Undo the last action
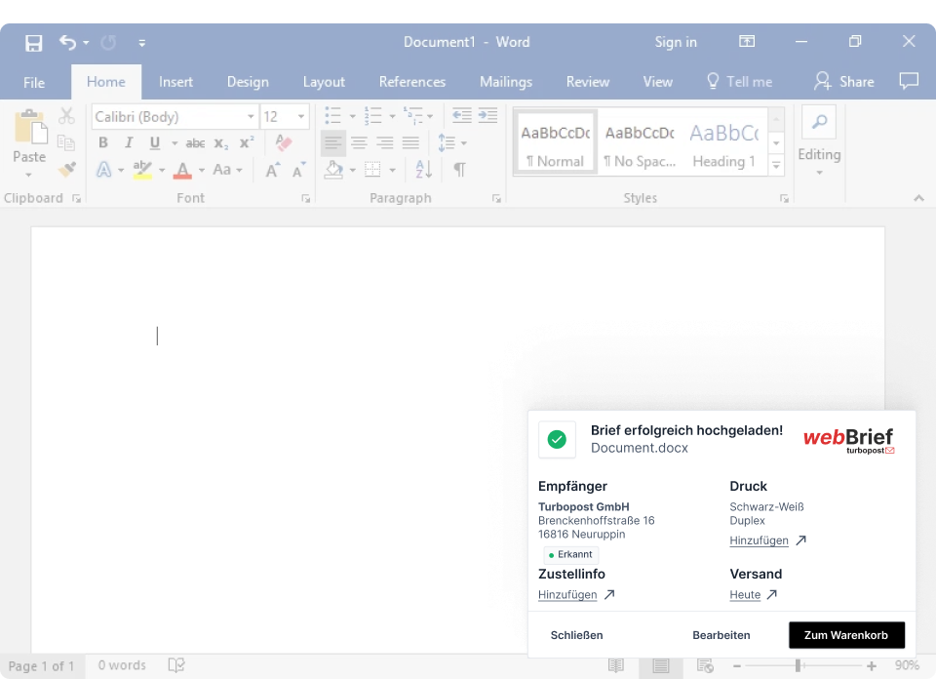 67,42
